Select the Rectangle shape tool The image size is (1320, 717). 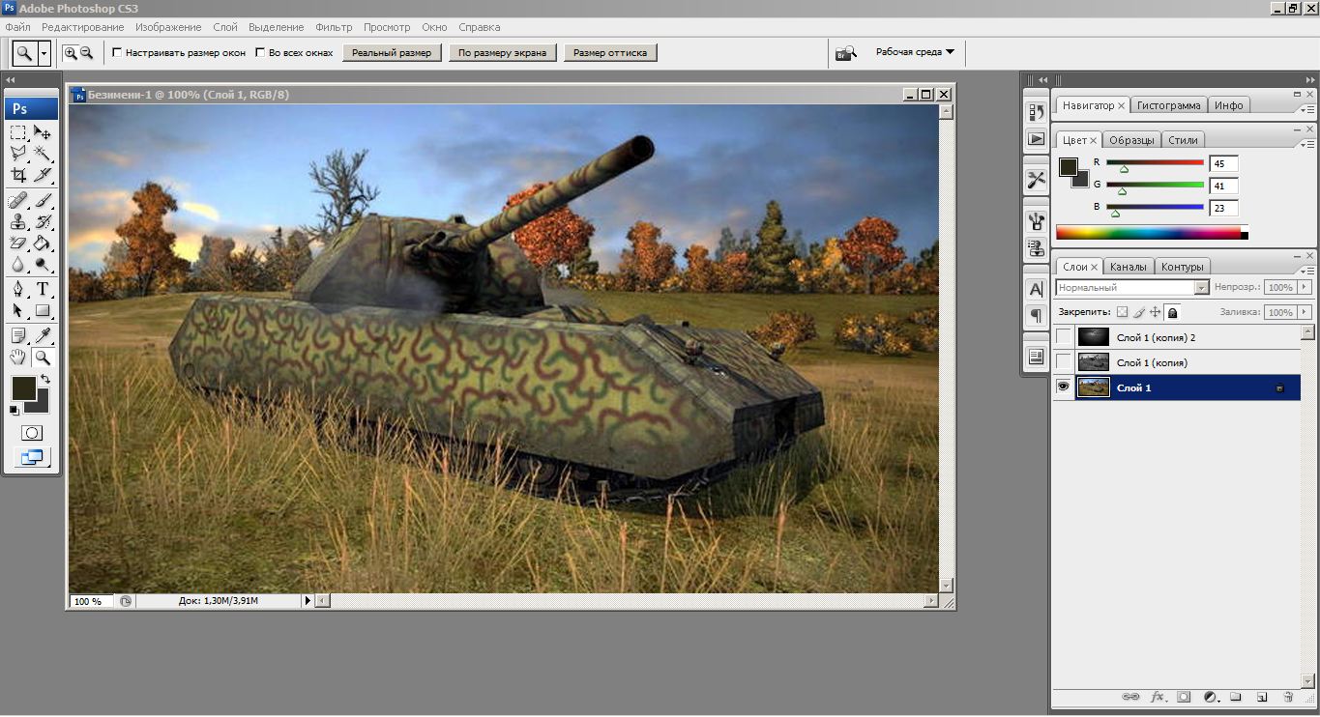43,310
